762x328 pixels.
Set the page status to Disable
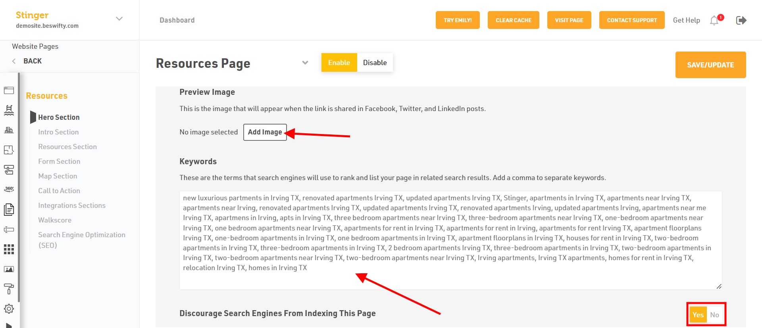tap(375, 63)
